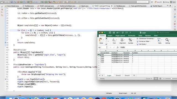Select the Sheet3 worksheet tab
The width and height of the screenshot is (177, 99).
127,75
